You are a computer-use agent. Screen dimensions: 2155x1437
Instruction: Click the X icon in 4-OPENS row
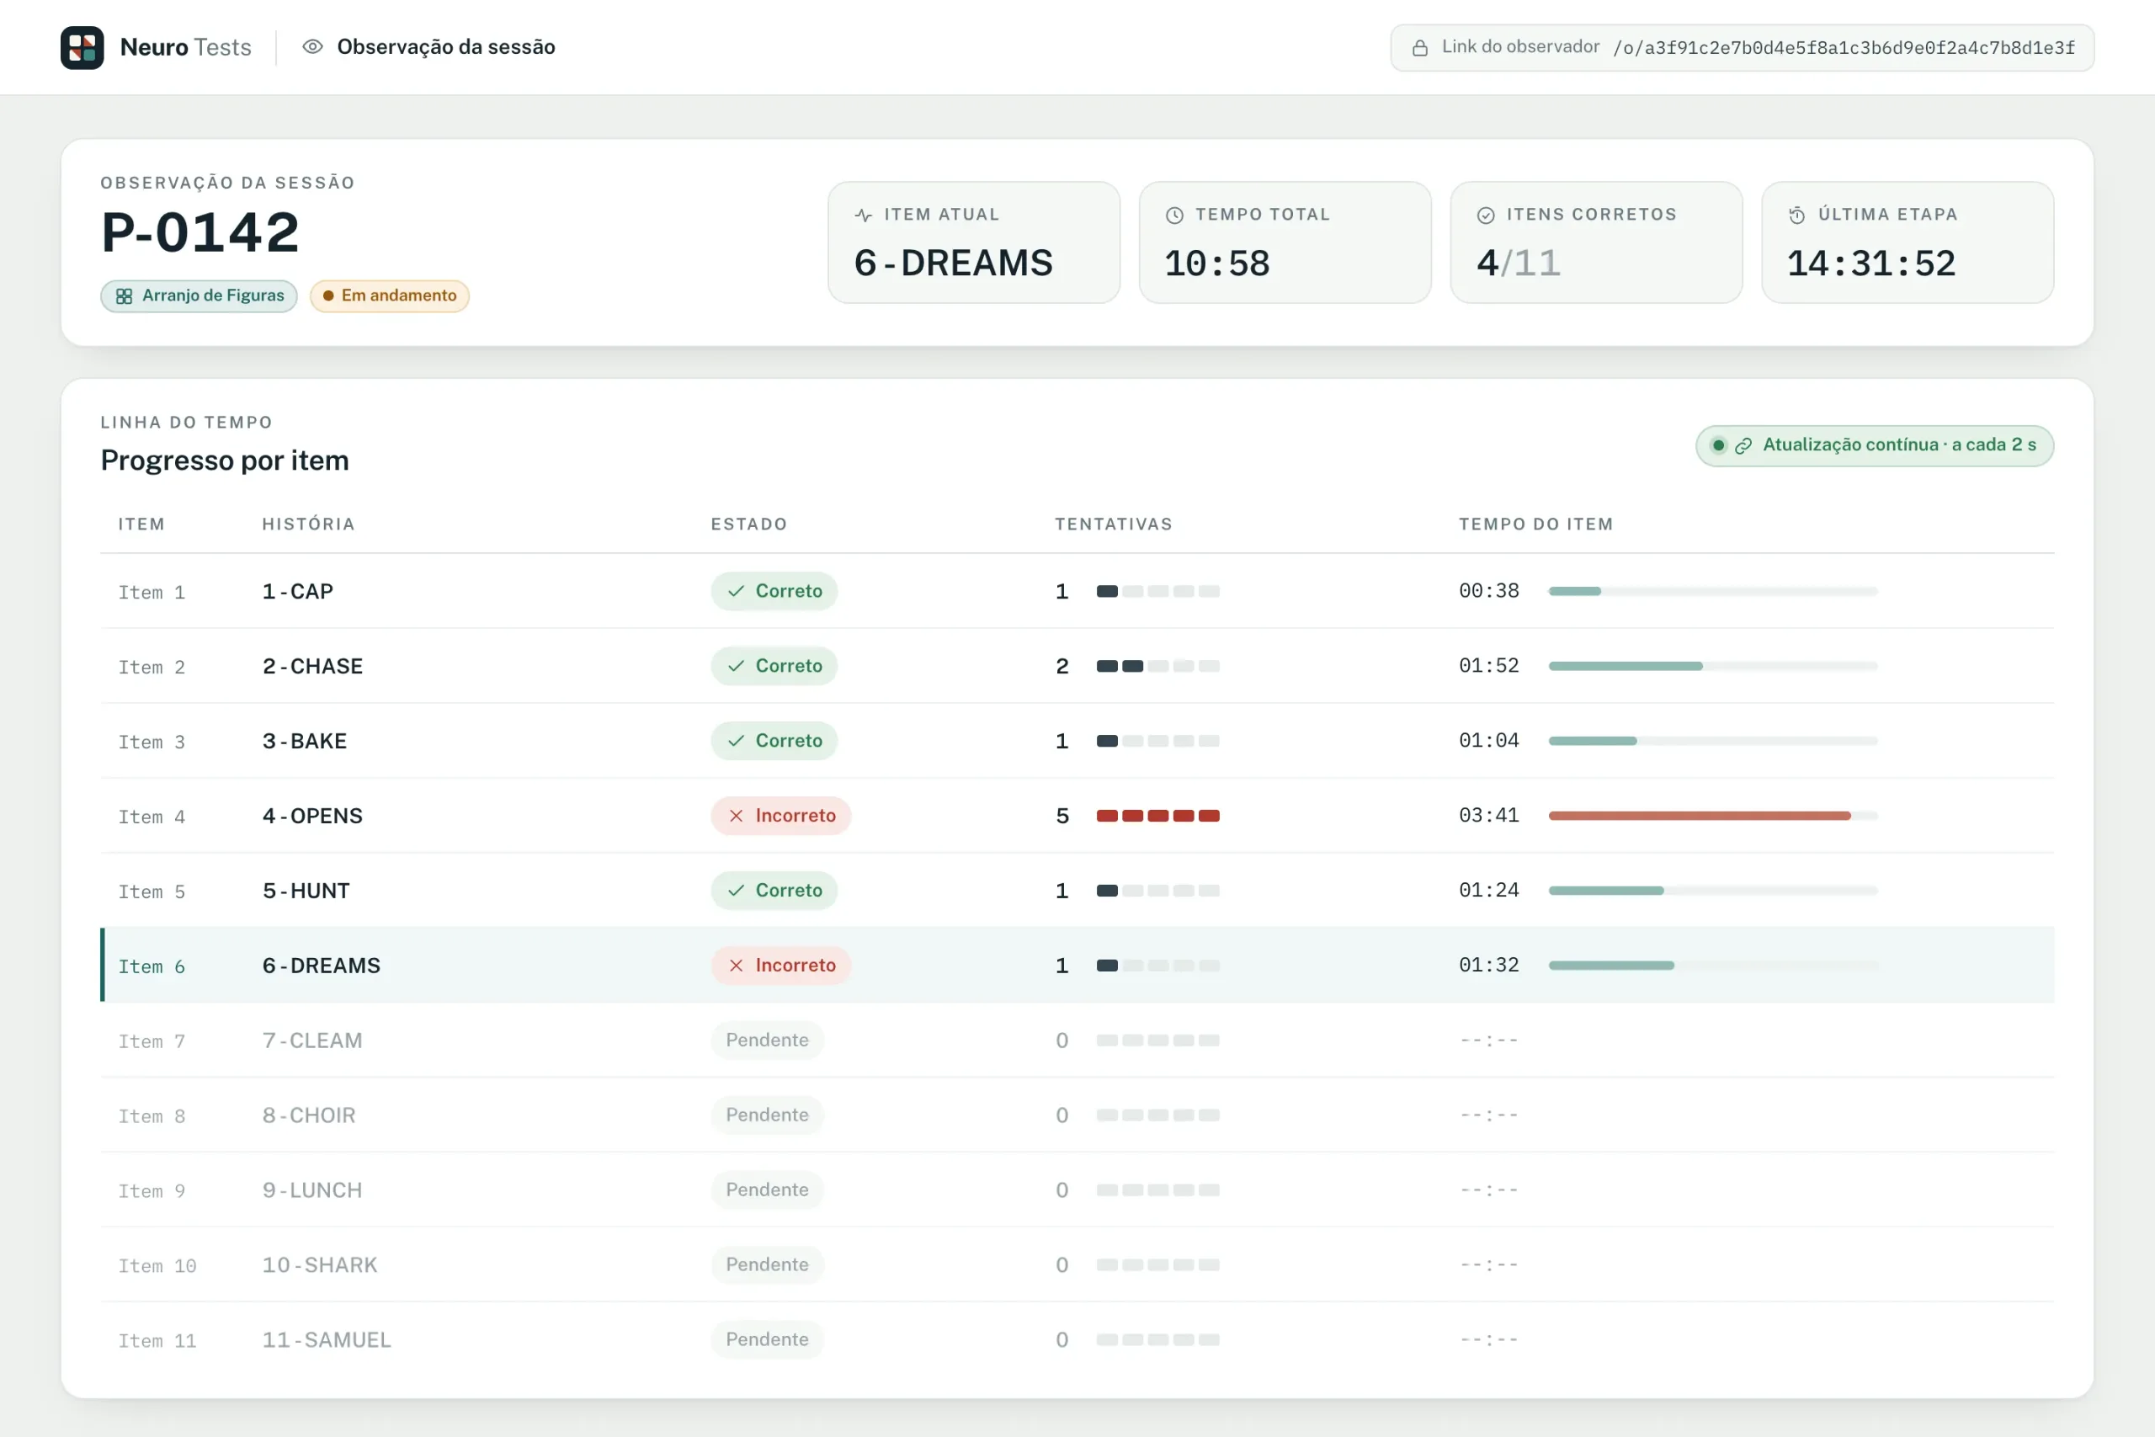[x=736, y=816]
